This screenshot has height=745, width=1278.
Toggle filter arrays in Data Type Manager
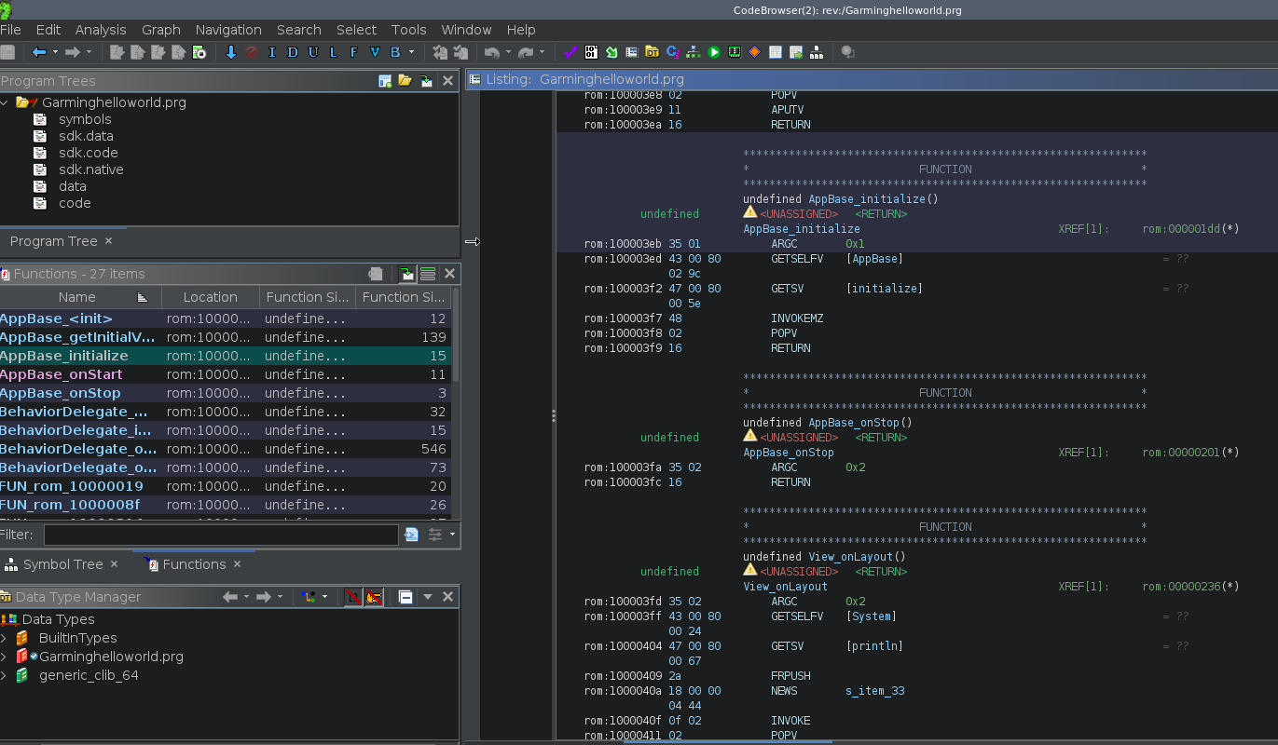[353, 597]
